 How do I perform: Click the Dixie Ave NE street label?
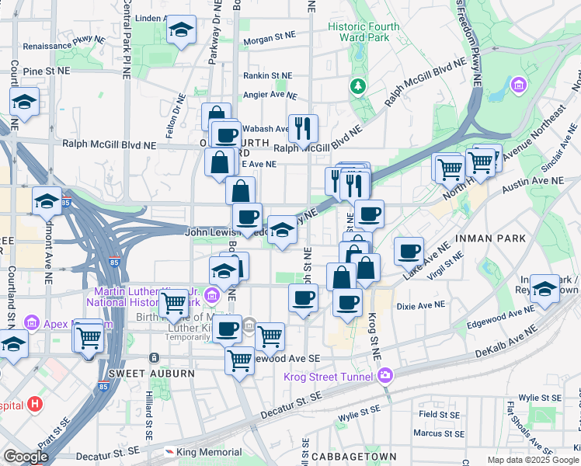pos(421,305)
